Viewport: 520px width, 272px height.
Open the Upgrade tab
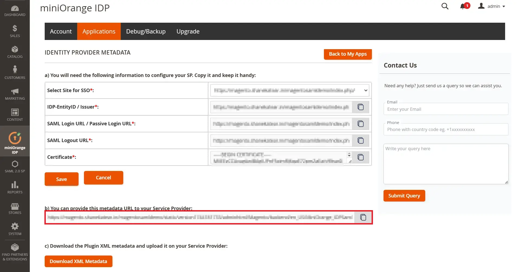[188, 31]
